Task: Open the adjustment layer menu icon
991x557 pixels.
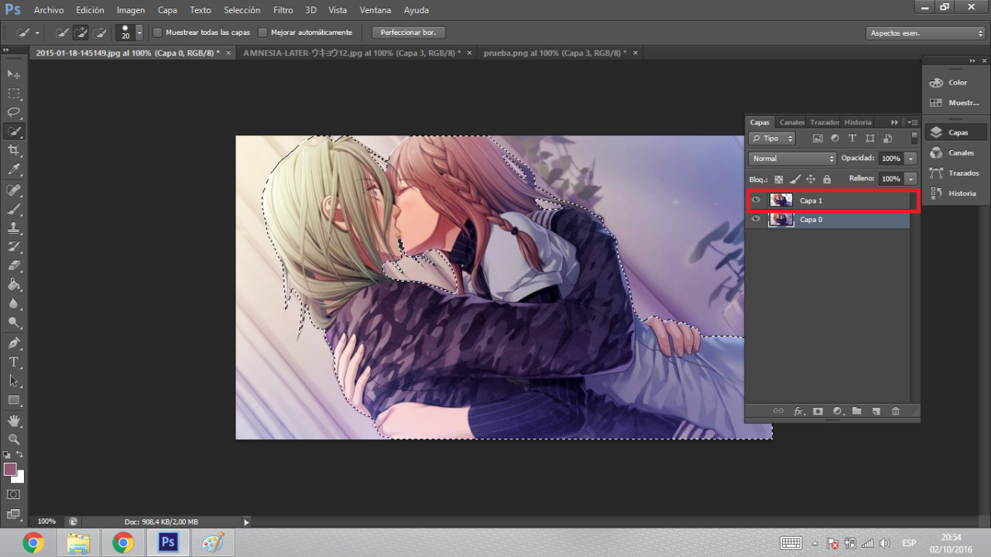Action: tap(838, 412)
